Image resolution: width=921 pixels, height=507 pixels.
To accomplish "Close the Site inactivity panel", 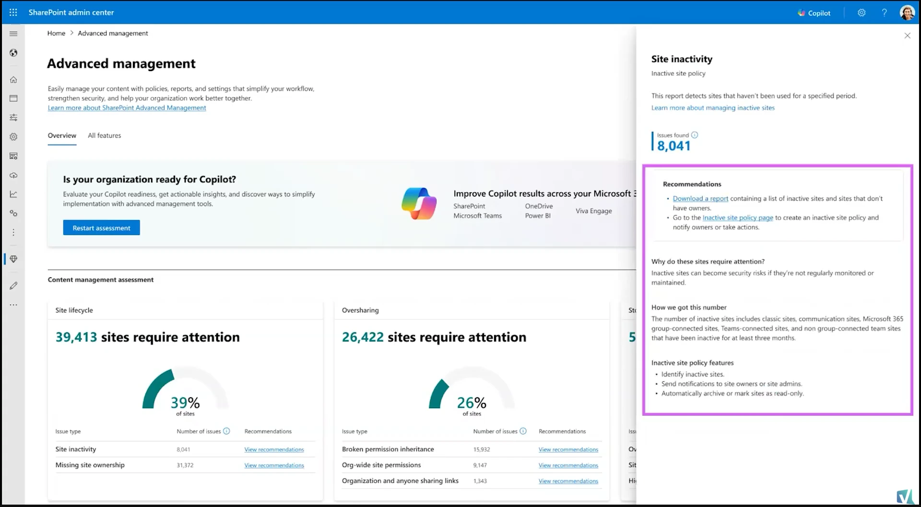I will pos(907,35).
